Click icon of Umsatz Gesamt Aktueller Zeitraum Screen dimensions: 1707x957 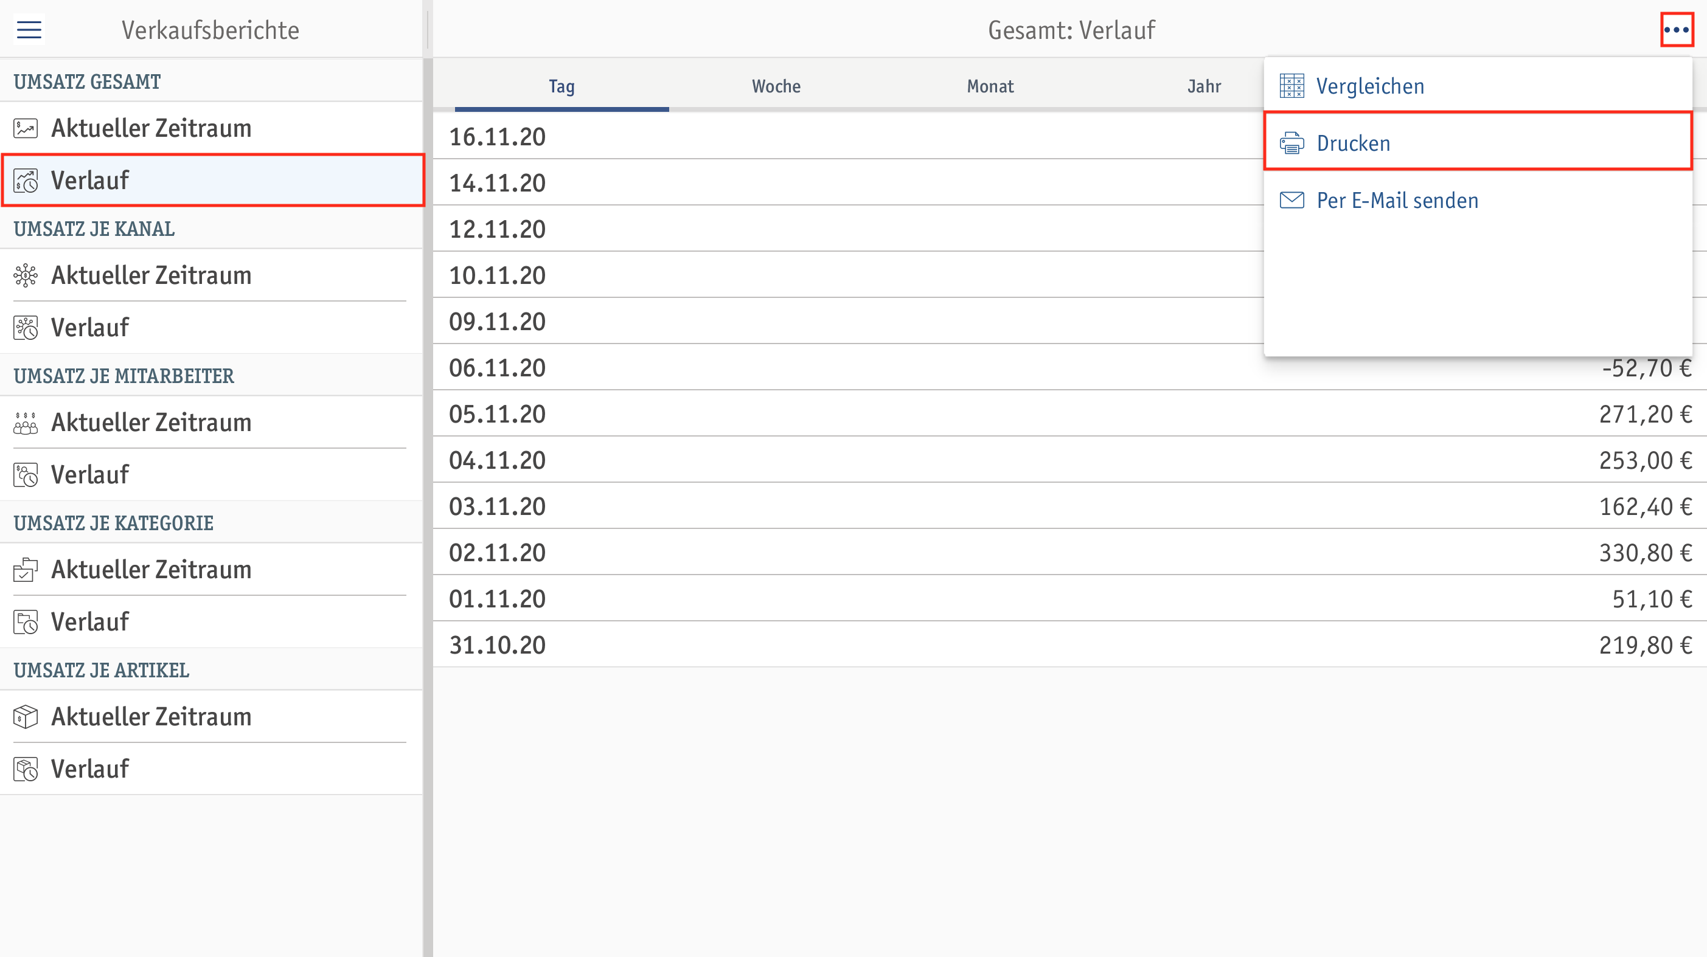pos(26,128)
